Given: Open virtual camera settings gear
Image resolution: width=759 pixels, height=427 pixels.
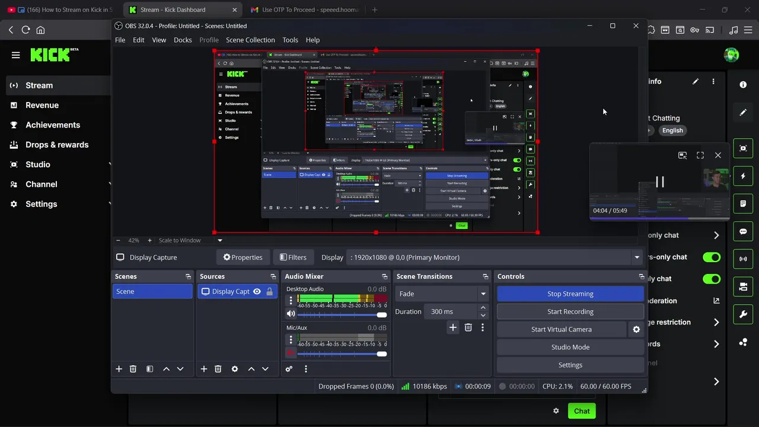Looking at the screenshot, I should [636, 329].
